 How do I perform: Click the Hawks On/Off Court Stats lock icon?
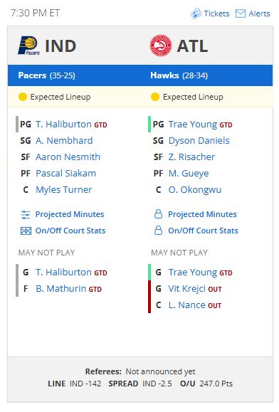click(158, 230)
